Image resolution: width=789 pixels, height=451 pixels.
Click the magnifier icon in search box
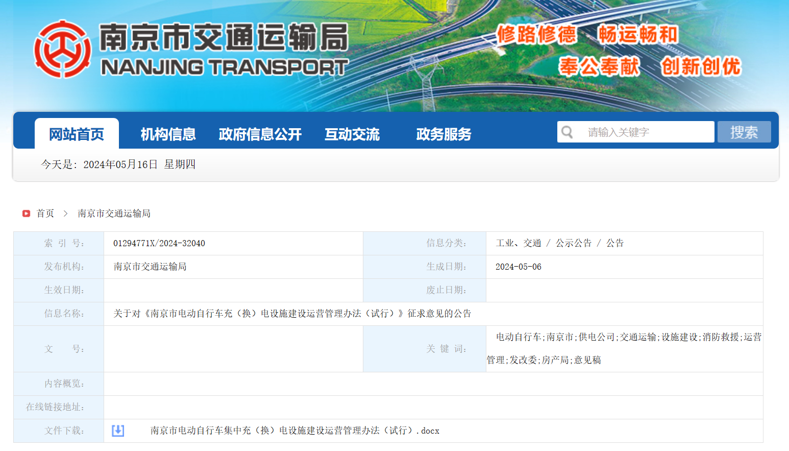click(x=567, y=132)
